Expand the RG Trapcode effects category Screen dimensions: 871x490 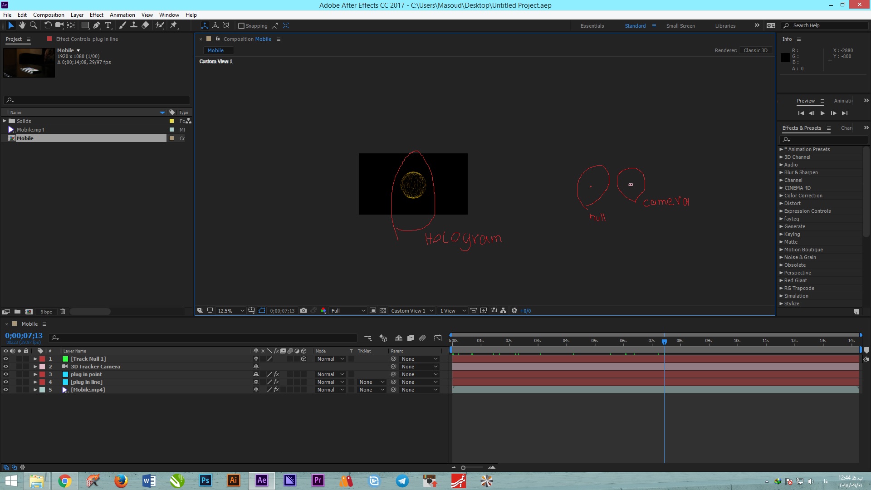pos(781,288)
